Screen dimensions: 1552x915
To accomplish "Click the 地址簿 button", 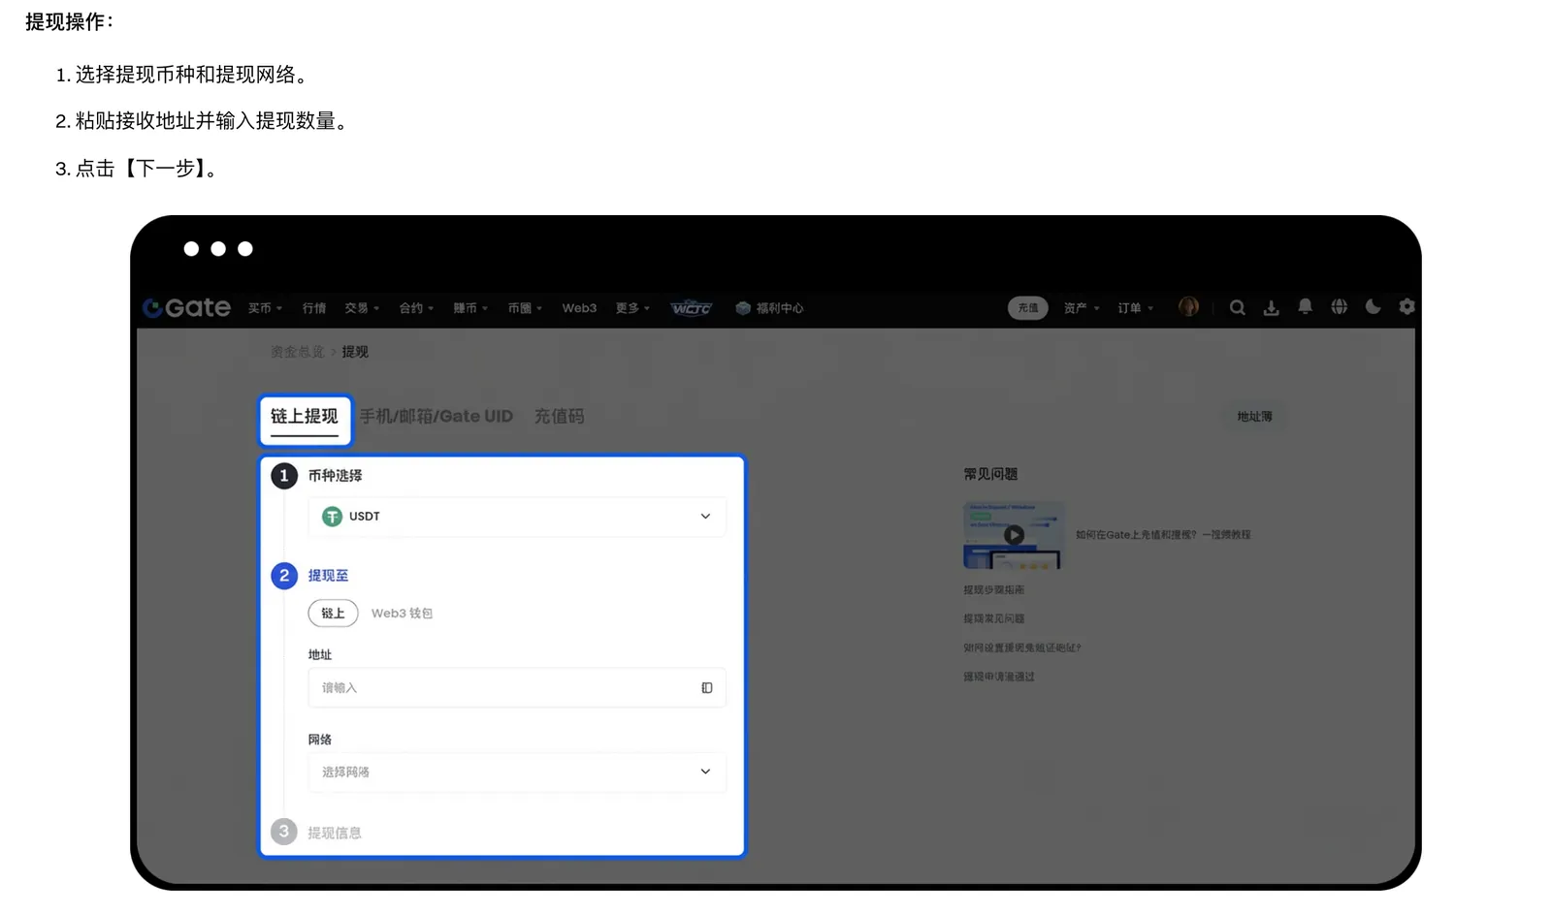I will point(1254,417).
